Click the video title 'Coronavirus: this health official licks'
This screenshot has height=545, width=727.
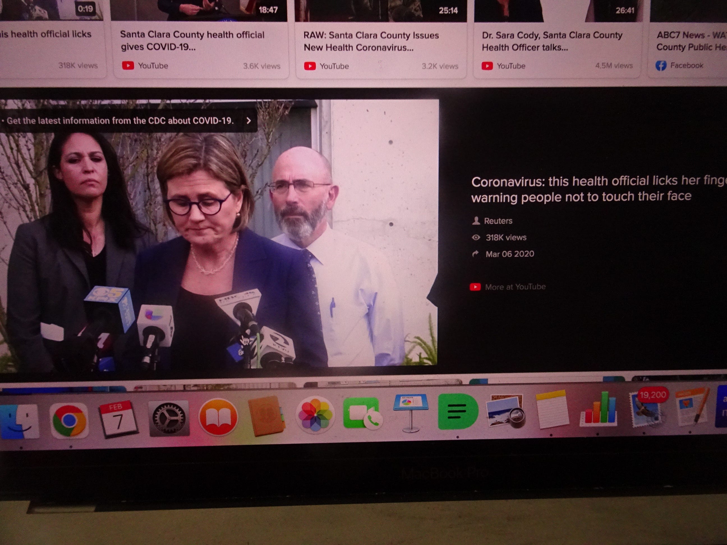pos(599,189)
